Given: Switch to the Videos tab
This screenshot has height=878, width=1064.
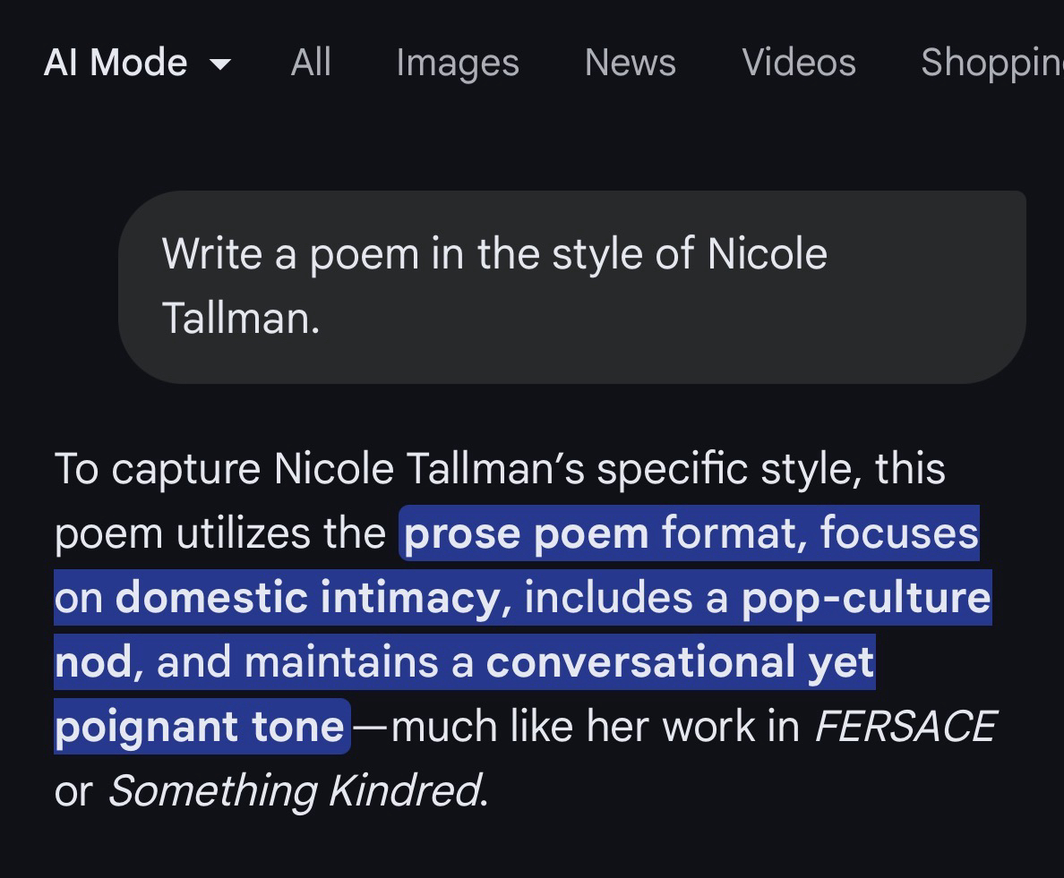Looking at the screenshot, I should point(798,63).
